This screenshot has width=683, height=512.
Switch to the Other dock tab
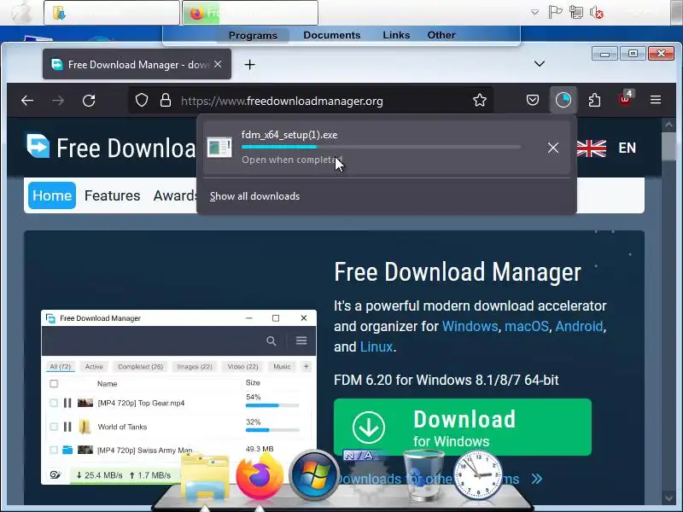click(x=441, y=35)
